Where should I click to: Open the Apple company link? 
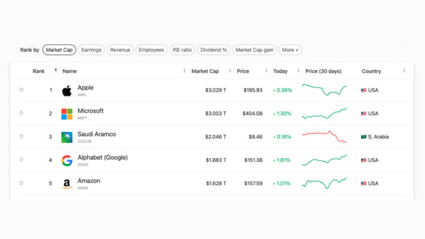(86, 87)
